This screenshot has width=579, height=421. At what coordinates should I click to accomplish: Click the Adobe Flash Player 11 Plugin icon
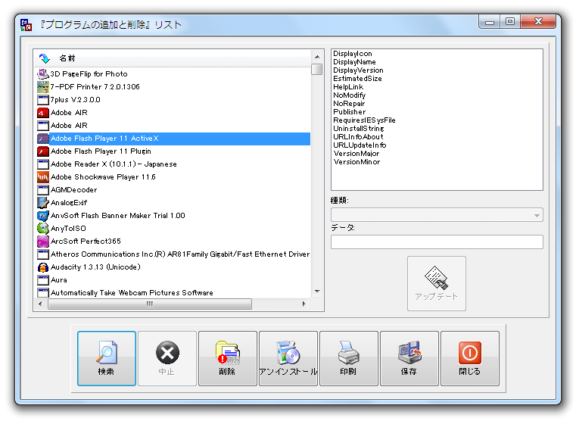(43, 151)
